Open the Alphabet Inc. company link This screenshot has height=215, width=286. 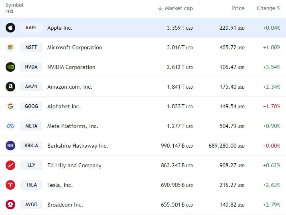click(64, 106)
